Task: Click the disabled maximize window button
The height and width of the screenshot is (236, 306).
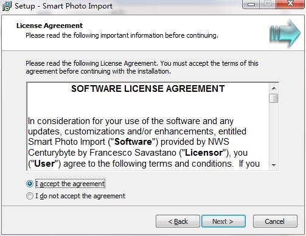Action: pos(268,4)
